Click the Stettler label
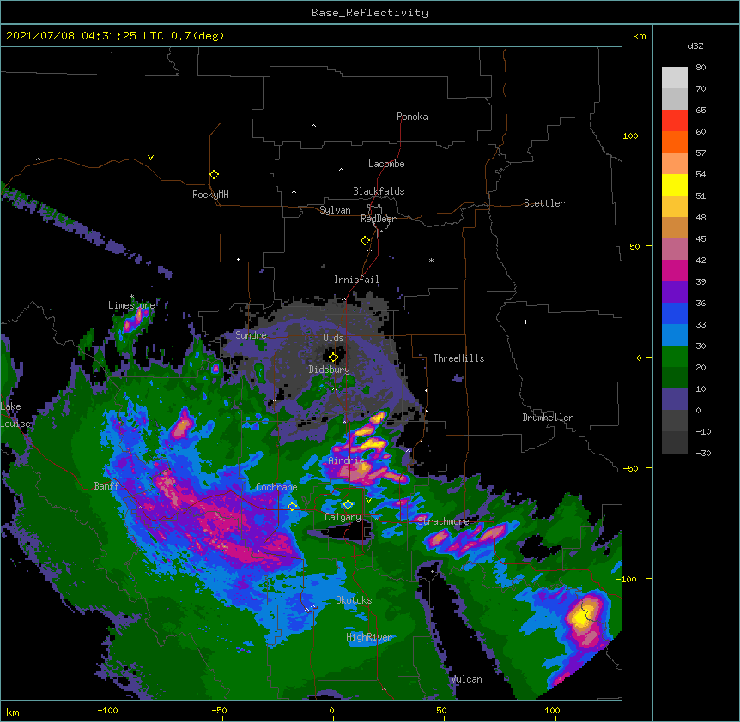The width and height of the screenshot is (740, 722). (x=544, y=203)
